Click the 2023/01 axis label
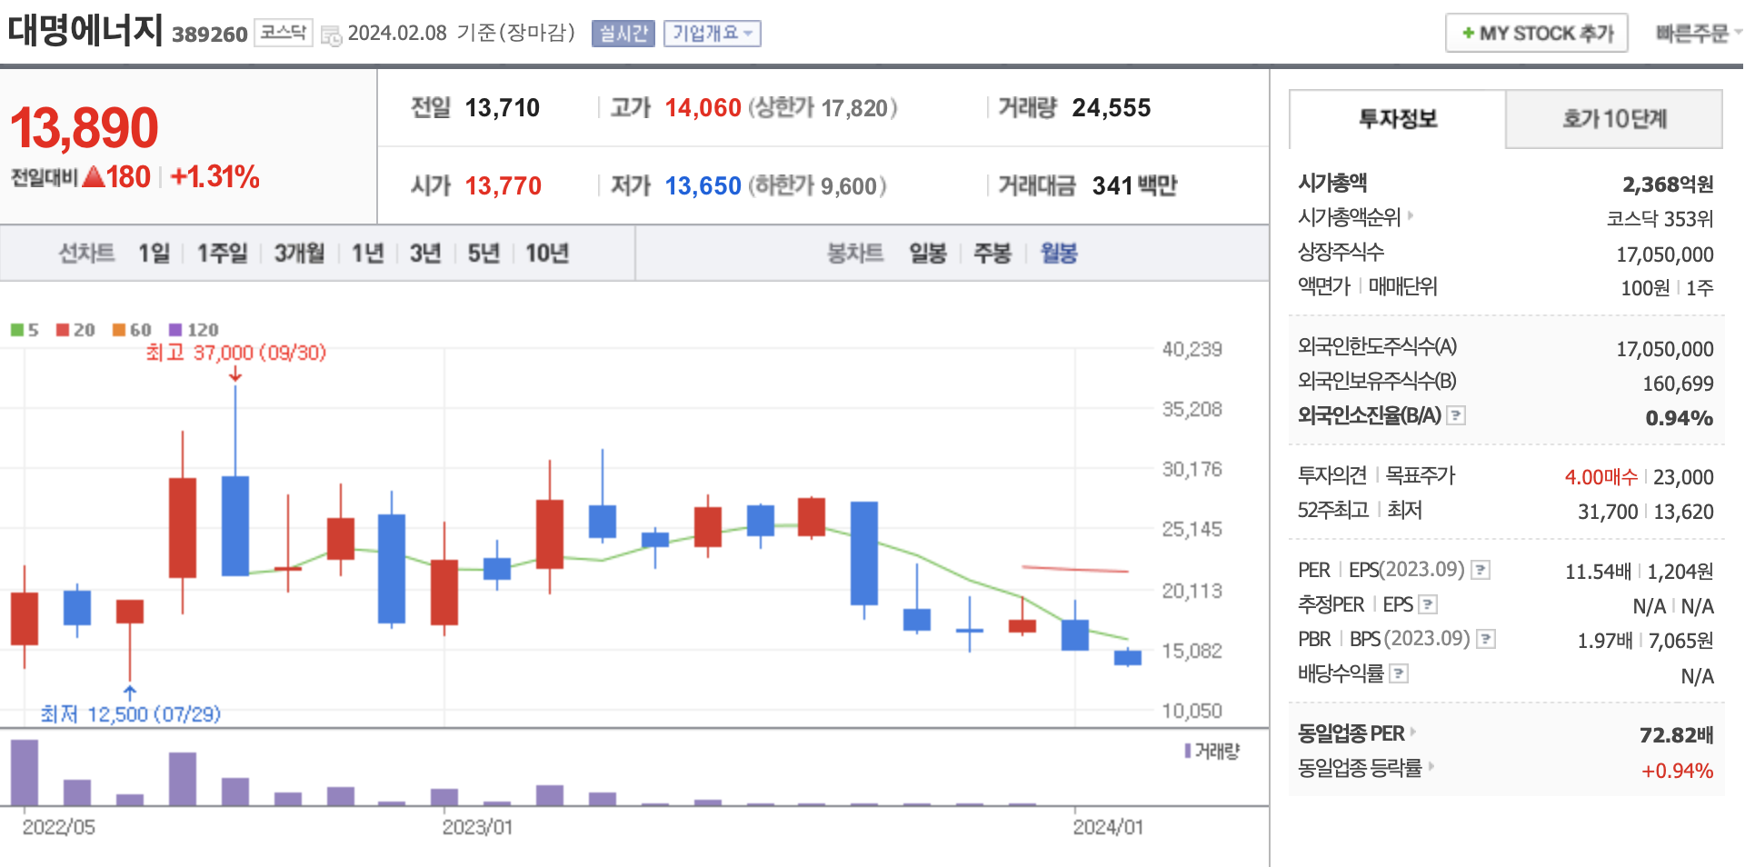Image resolution: width=1745 pixels, height=867 pixels. tap(477, 827)
